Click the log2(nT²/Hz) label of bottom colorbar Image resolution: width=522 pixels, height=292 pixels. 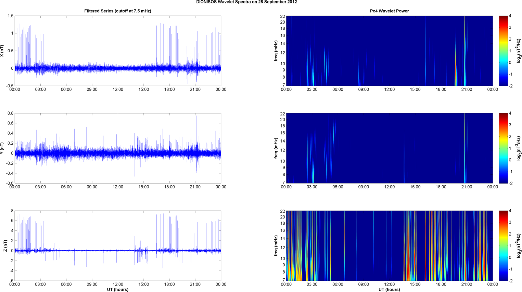click(x=519, y=245)
